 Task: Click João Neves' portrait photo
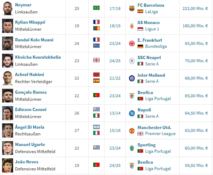(x=7, y=165)
